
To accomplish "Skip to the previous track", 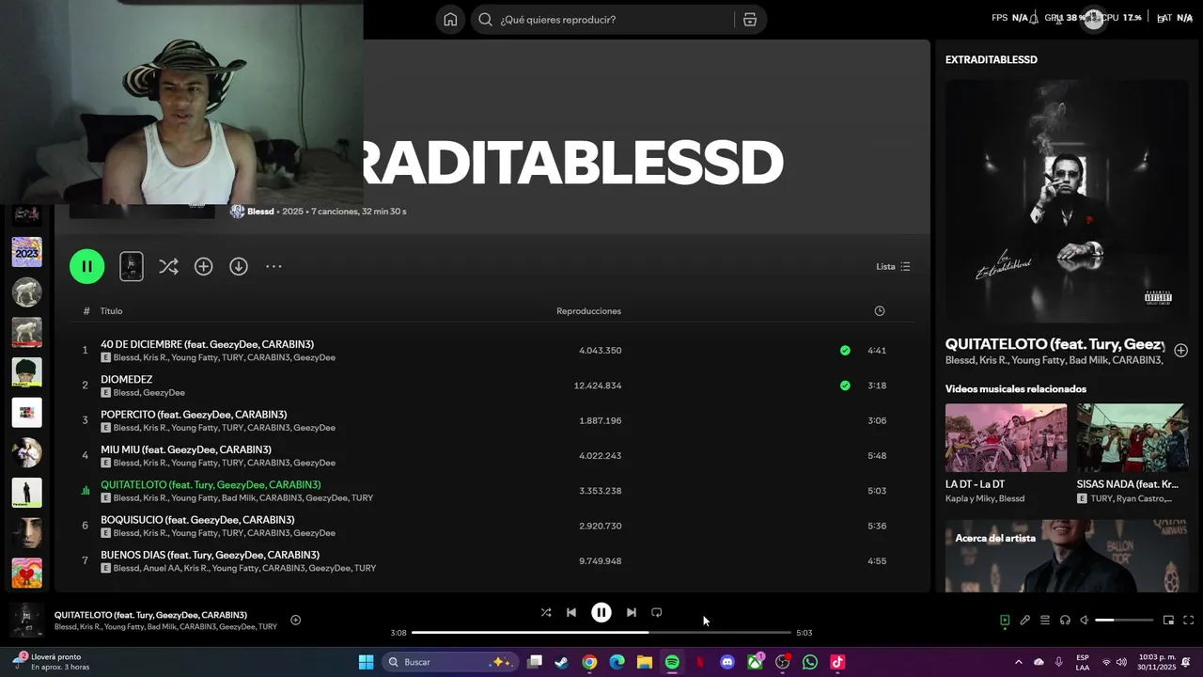I will tap(571, 612).
